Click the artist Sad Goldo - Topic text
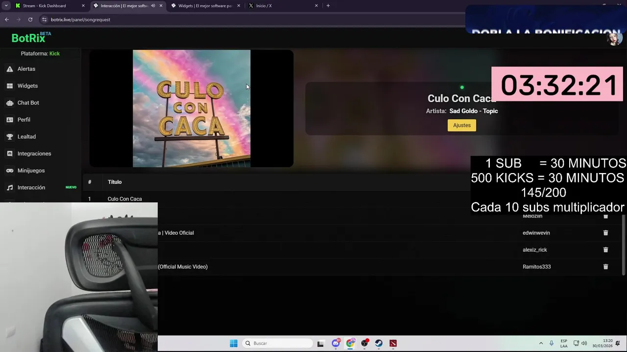The width and height of the screenshot is (627, 352). (x=473, y=111)
